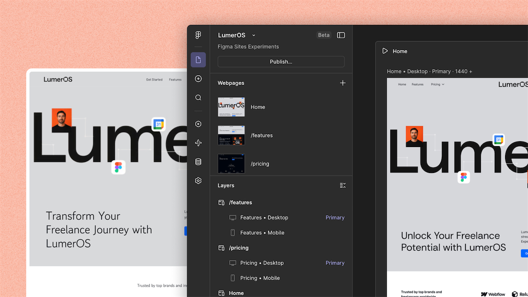Click Features link in canvas navigation
This screenshot has width=528, height=297.
[x=418, y=84]
